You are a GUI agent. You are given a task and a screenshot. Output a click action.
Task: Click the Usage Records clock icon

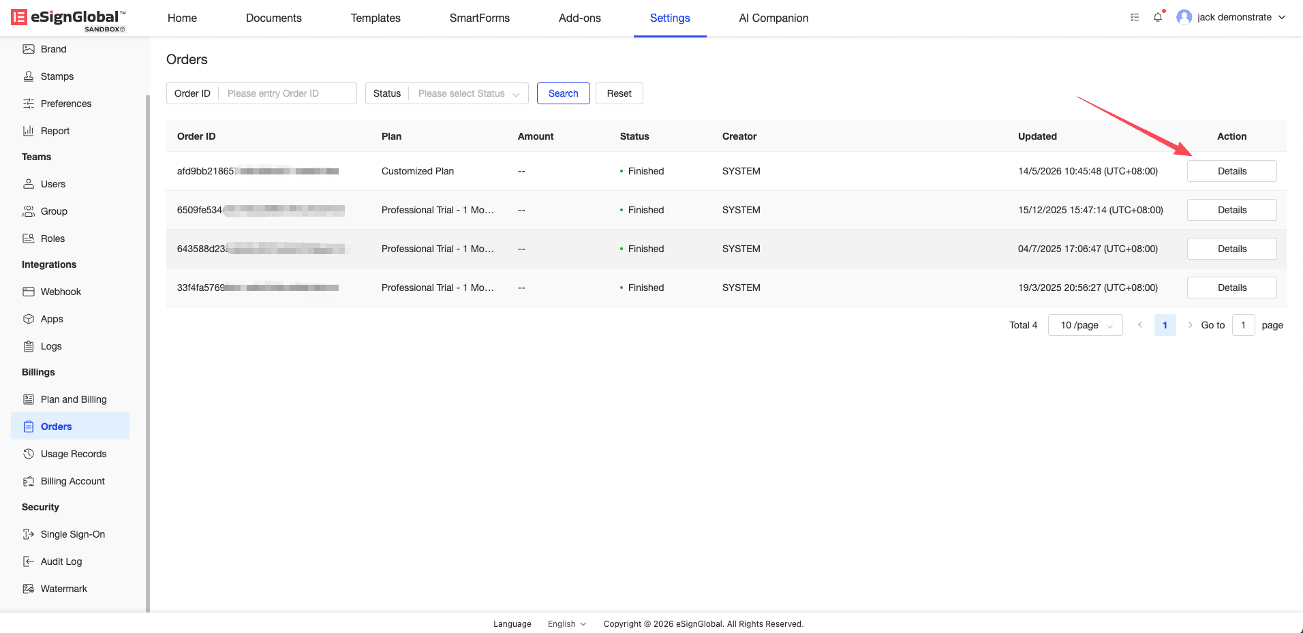pyautogui.click(x=29, y=454)
